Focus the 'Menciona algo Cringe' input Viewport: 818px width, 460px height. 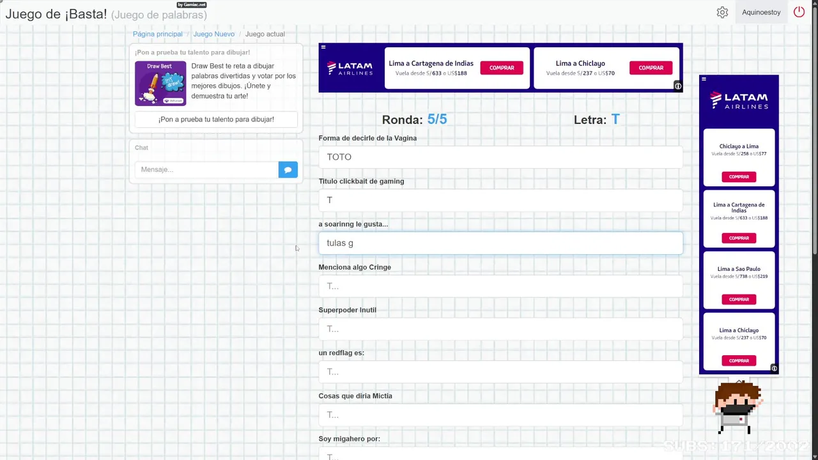500,286
